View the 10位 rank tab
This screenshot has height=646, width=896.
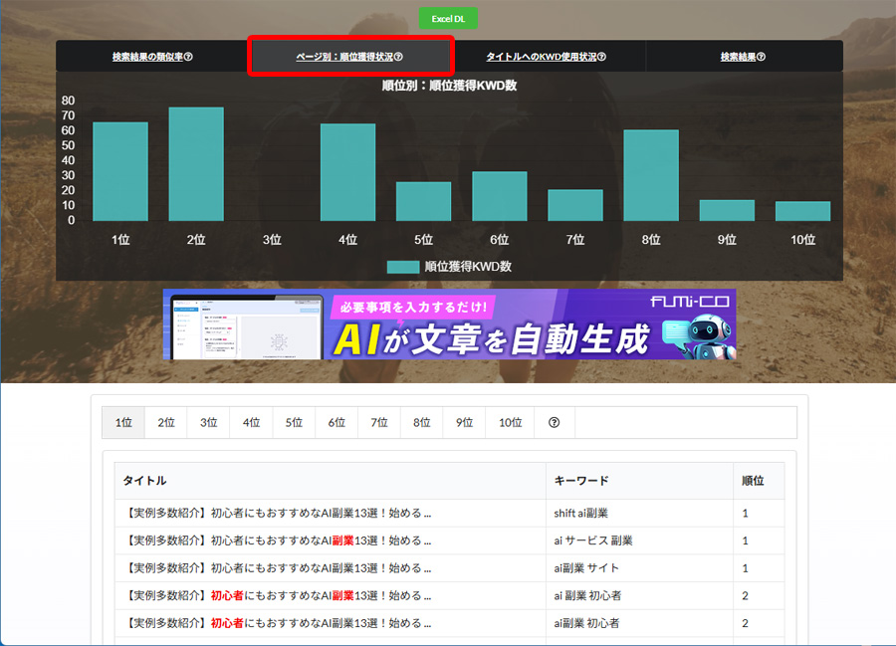[x=510, y=423]
